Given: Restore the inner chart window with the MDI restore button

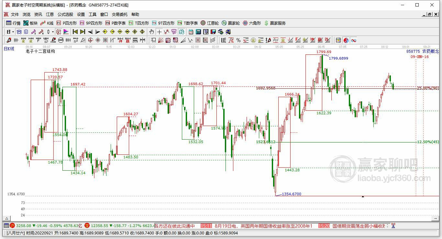Looking at the screenshot, I should pyautogui.click(x=430, y=14).
